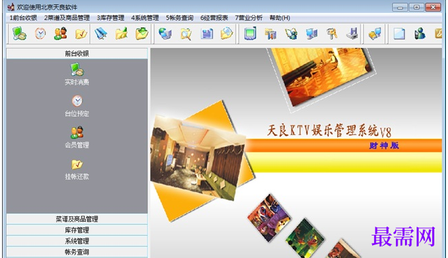Click the blue book toolbar icon
The width and height of the screenshot is (448, 258).
click(101, 33)
